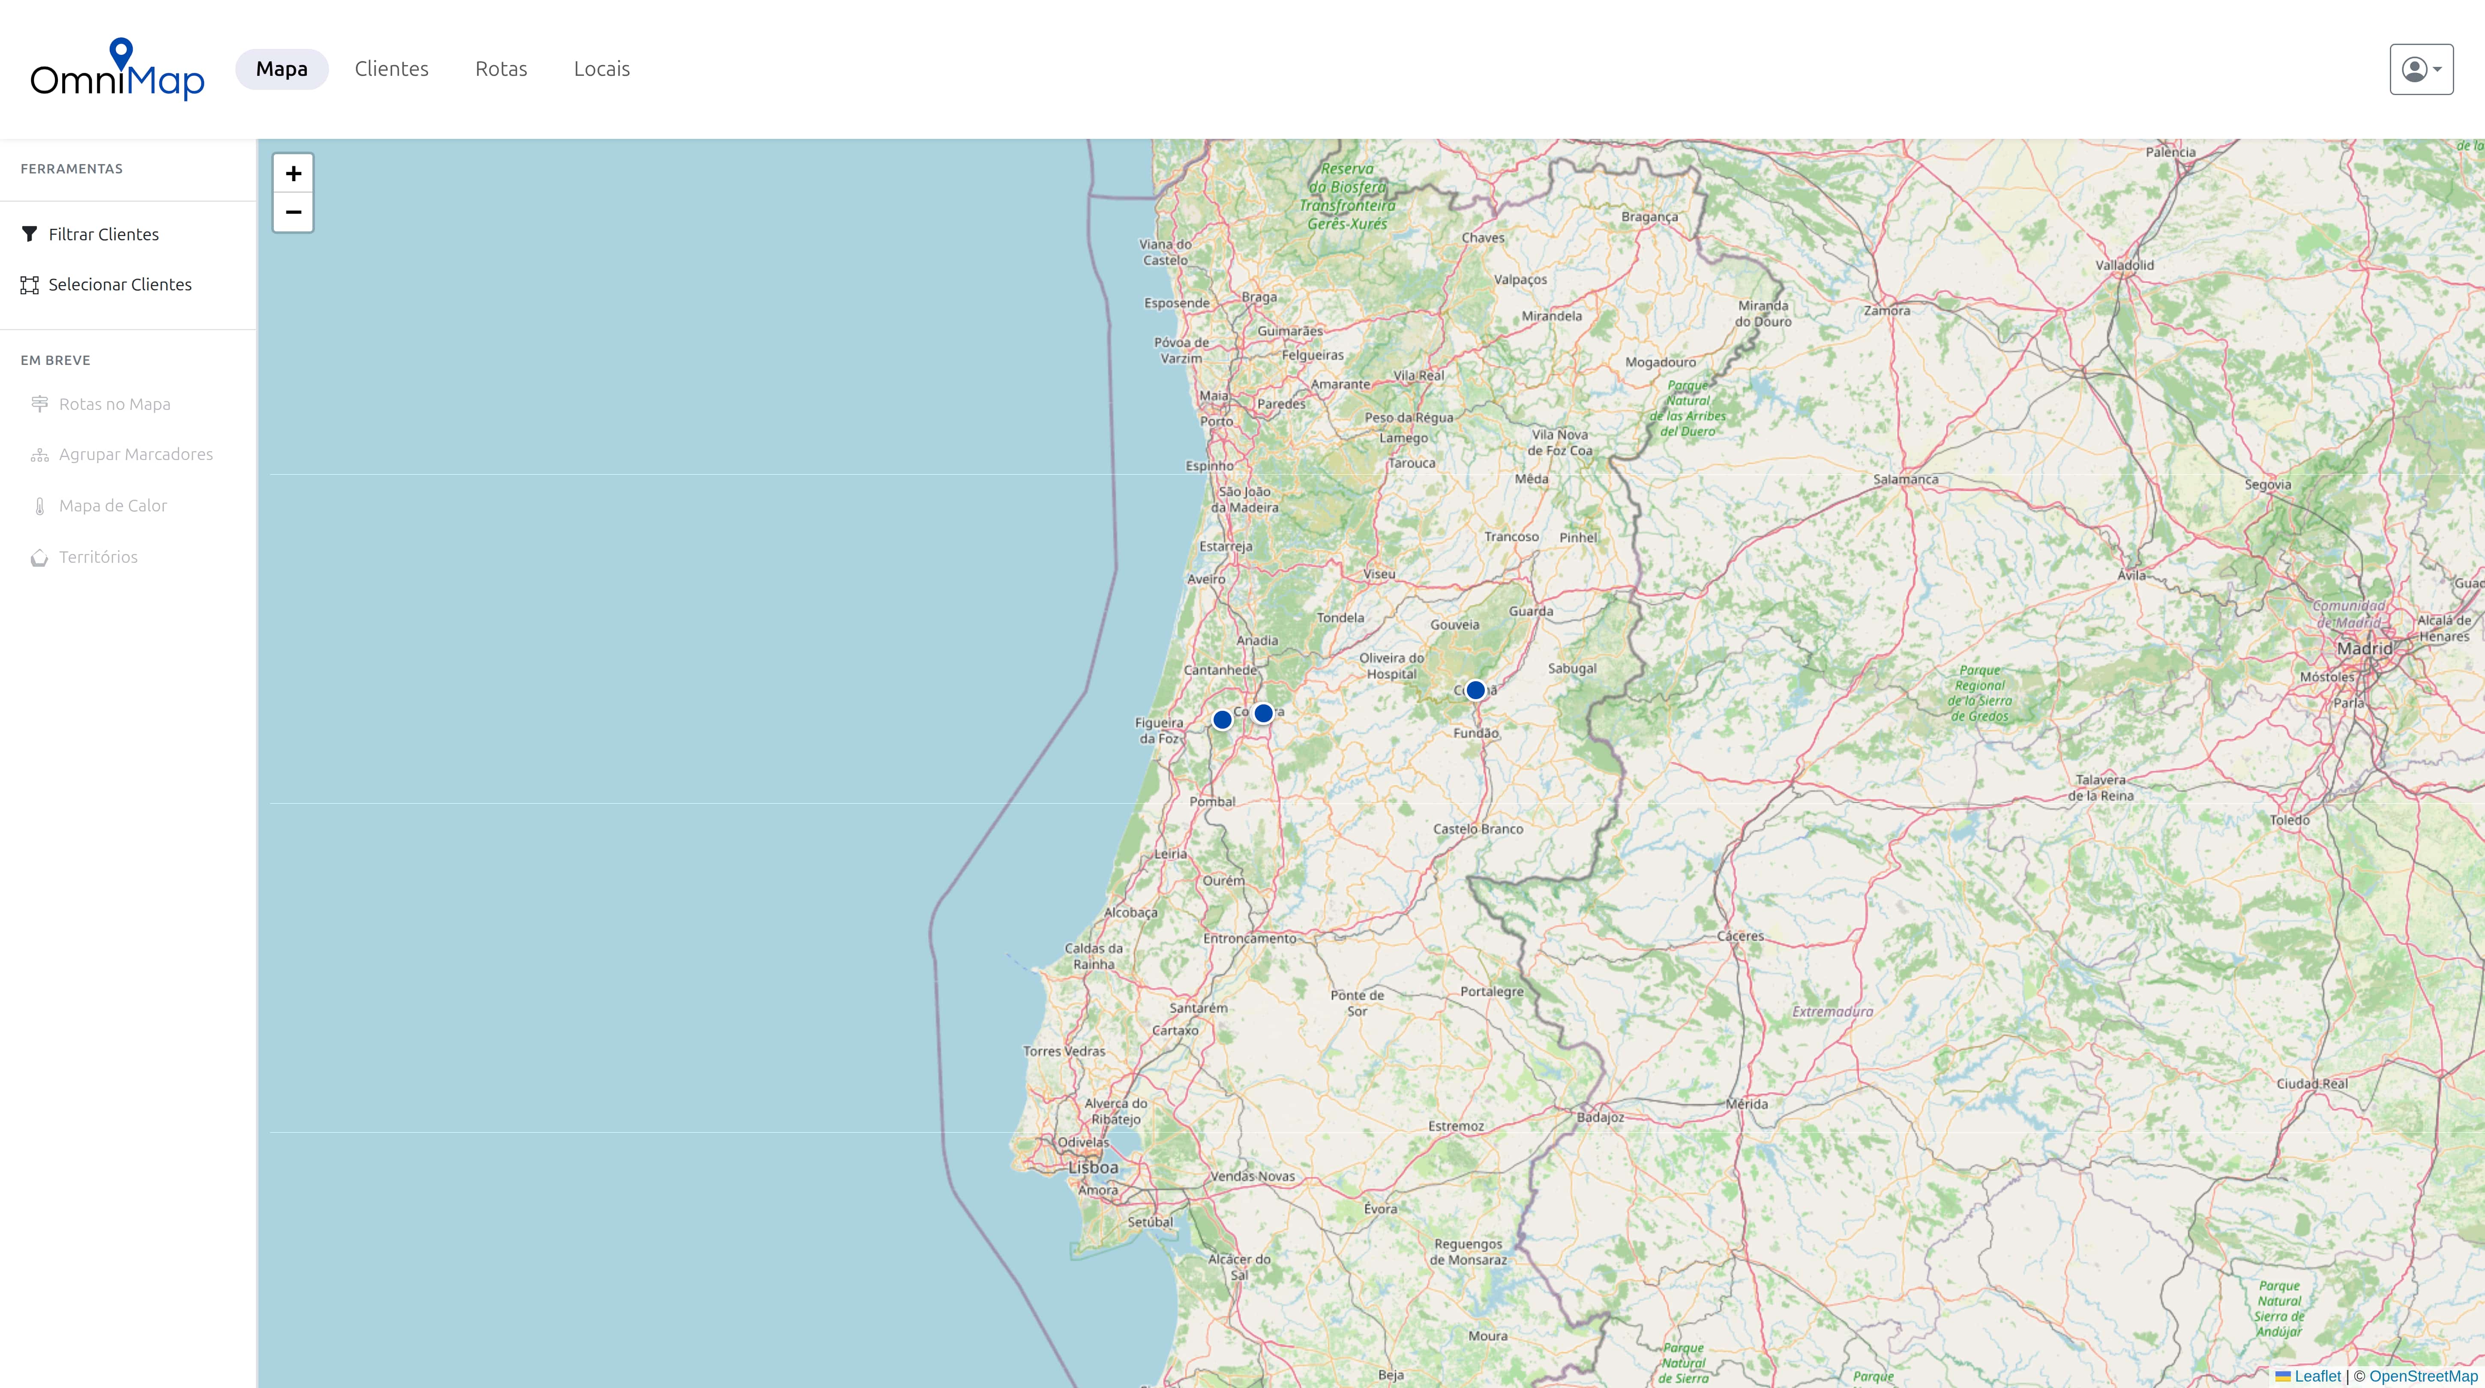Select the blue marker above Fundão
Image resolution: width=2485 pixels, height=1388 pixels.
click(x=1475, y=690)
